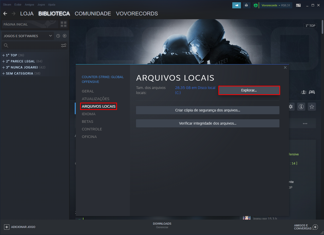
Task: Open DOWNLOADS Gerenciar at bottom
Action: coord(162,225)
